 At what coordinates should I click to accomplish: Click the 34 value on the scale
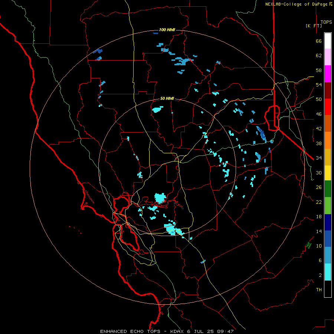pos(319,158)
